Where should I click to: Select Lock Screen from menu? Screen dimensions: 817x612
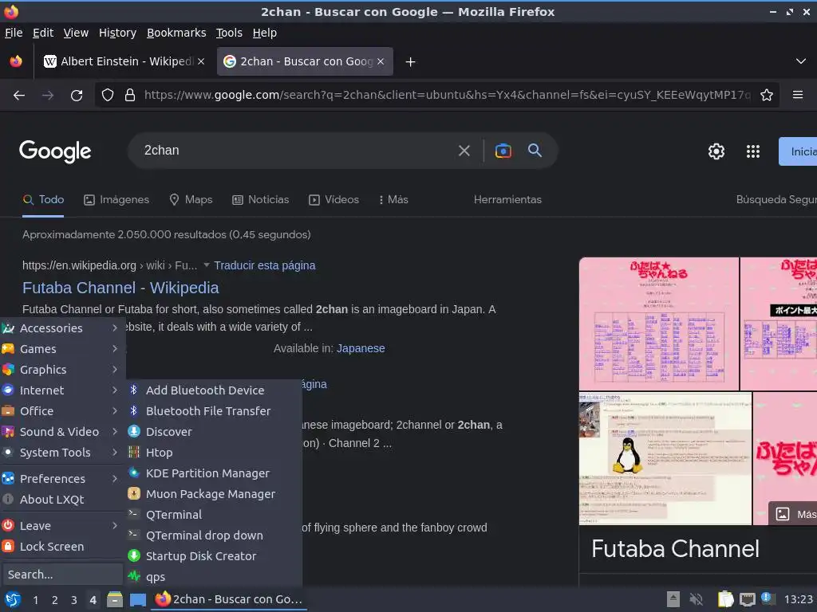pos(62,547)
